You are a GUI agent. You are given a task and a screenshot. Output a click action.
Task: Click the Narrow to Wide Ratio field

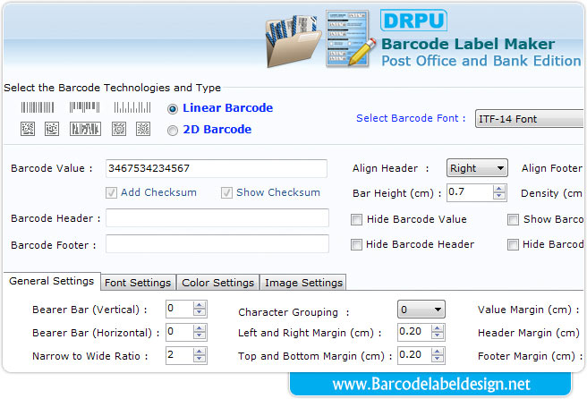(180, 355)
